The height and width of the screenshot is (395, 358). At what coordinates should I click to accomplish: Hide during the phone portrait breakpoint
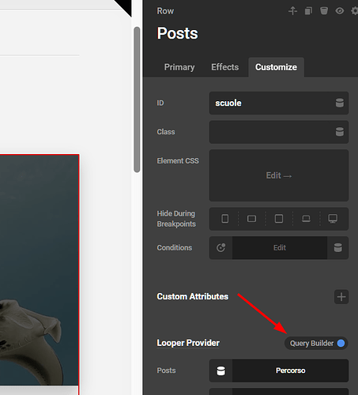(225, 219)
